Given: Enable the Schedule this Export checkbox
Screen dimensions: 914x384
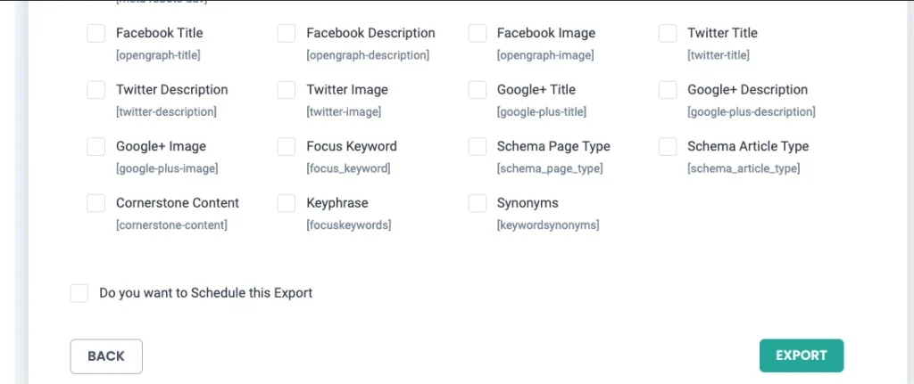Looking at the screenshot, I should click(79, 293).
